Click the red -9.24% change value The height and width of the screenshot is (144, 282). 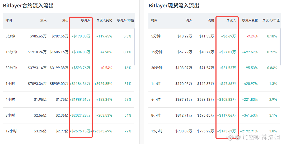[252, 36]
